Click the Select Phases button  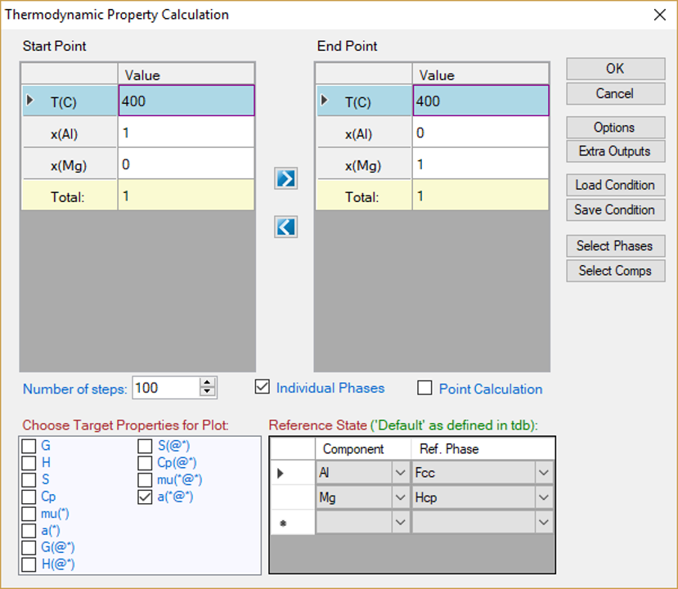(x=614, y=245)
